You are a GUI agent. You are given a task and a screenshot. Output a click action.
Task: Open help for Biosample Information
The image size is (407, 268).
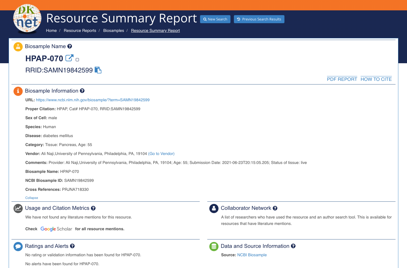[82, 91]
